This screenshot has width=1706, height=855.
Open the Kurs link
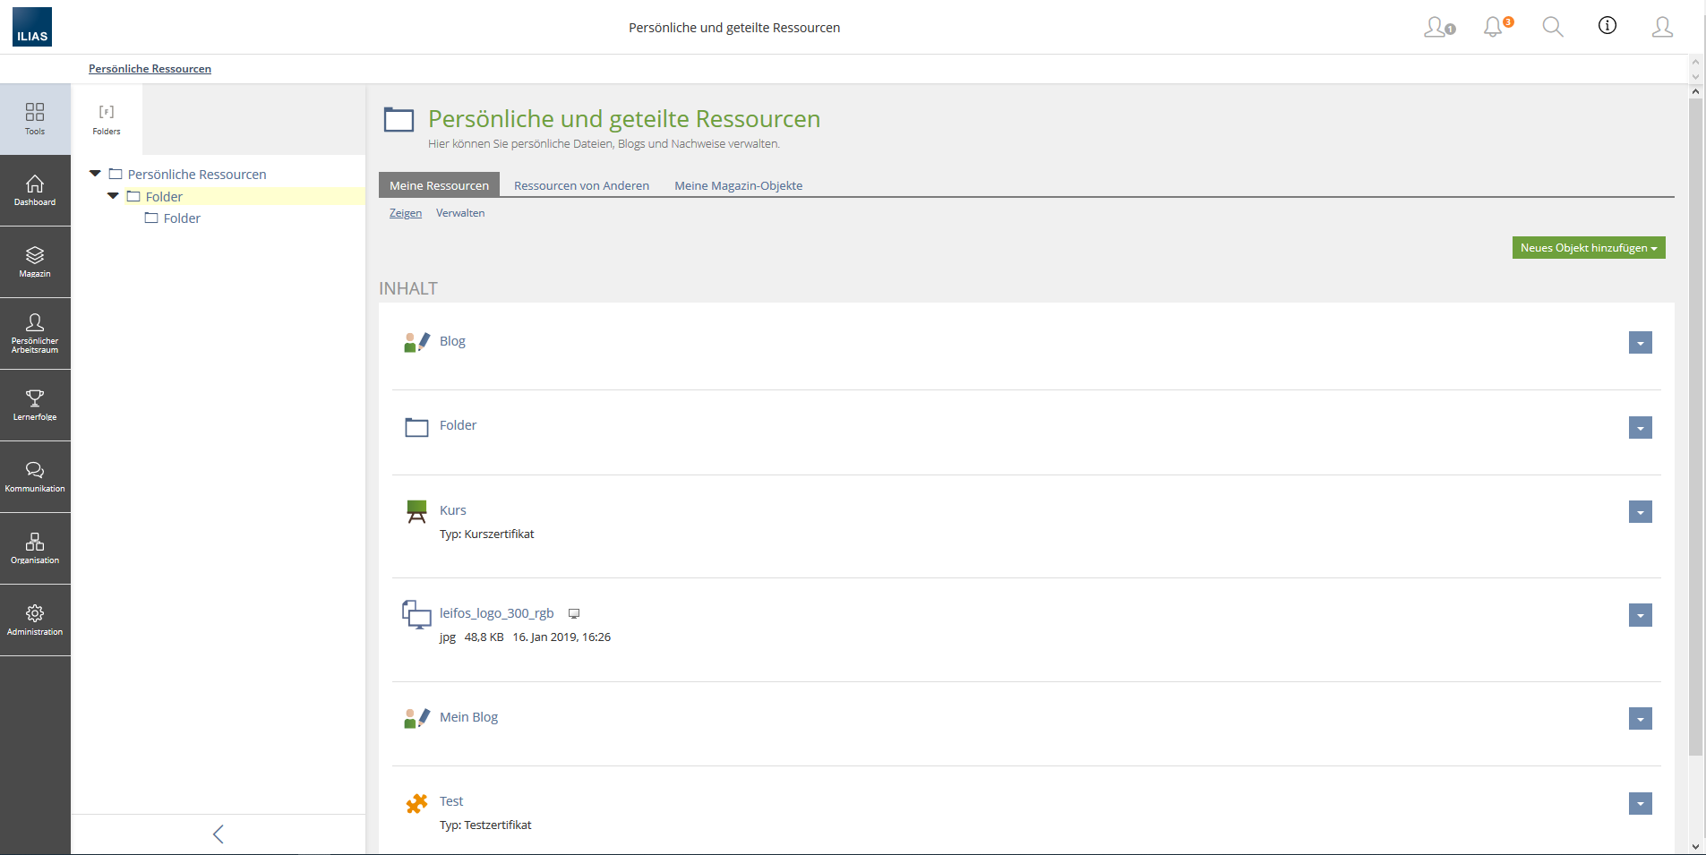point(453,510)
